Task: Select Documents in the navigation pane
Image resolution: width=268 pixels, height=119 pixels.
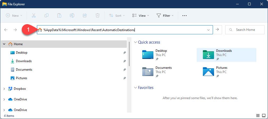Action: pyautogui.click(x=24, y=70)
